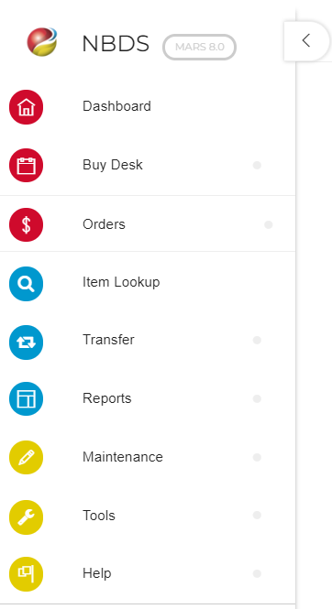Click the red Dashboard home icon
The width and height of the screenshot is (332, 609).
(26, 107)
